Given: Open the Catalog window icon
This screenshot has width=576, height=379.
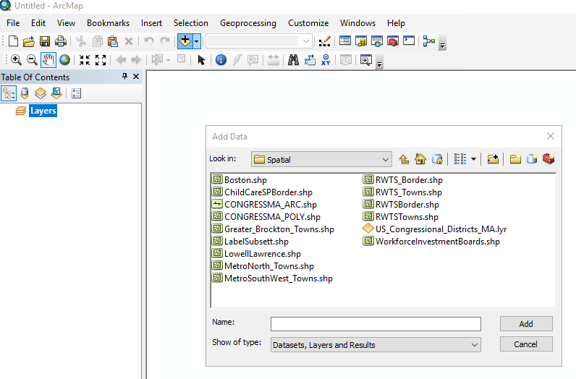Looking at the screenshot, I should [x=361, y=41].
